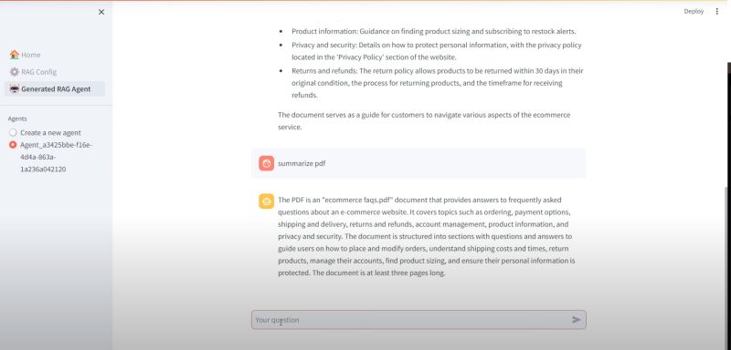Viewport: 731px width, 350px height.
Task: Click the house icon next to Home
Action: click(x=15, y=55)
